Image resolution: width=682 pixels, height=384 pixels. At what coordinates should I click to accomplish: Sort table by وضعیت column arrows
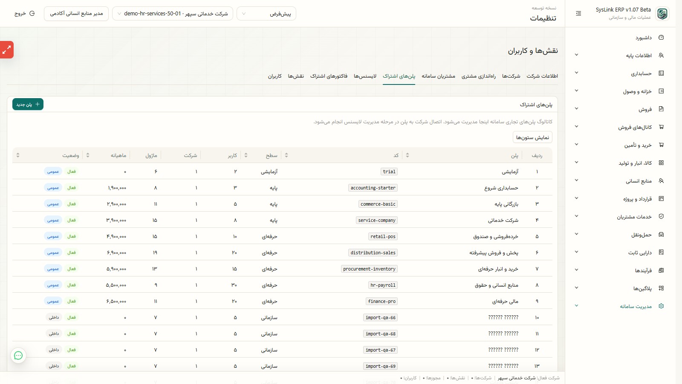pos(17,155)
